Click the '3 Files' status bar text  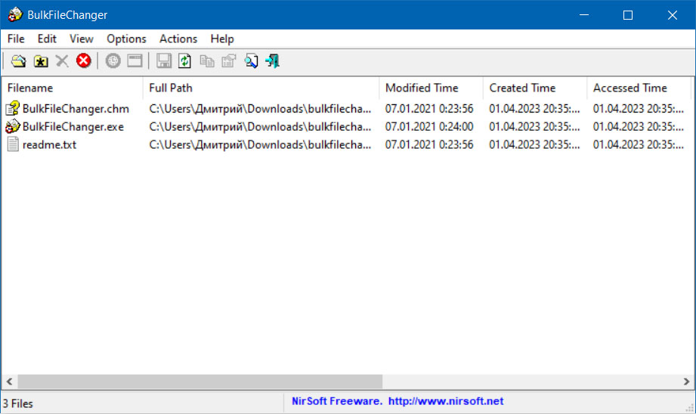coord(17,403)
